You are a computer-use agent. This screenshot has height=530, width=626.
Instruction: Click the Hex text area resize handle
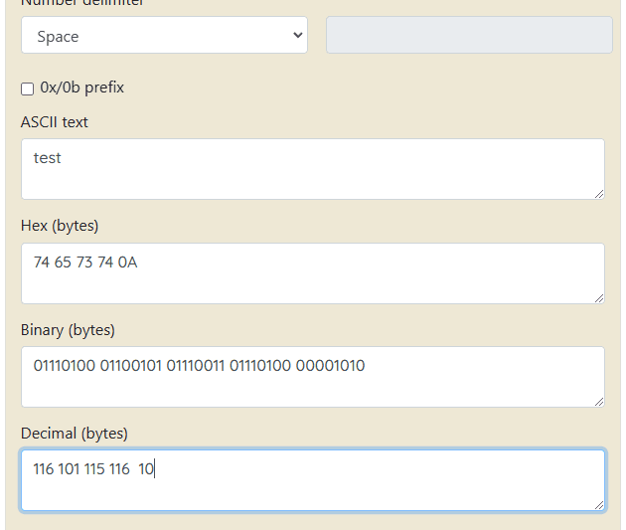pos(598,297)
